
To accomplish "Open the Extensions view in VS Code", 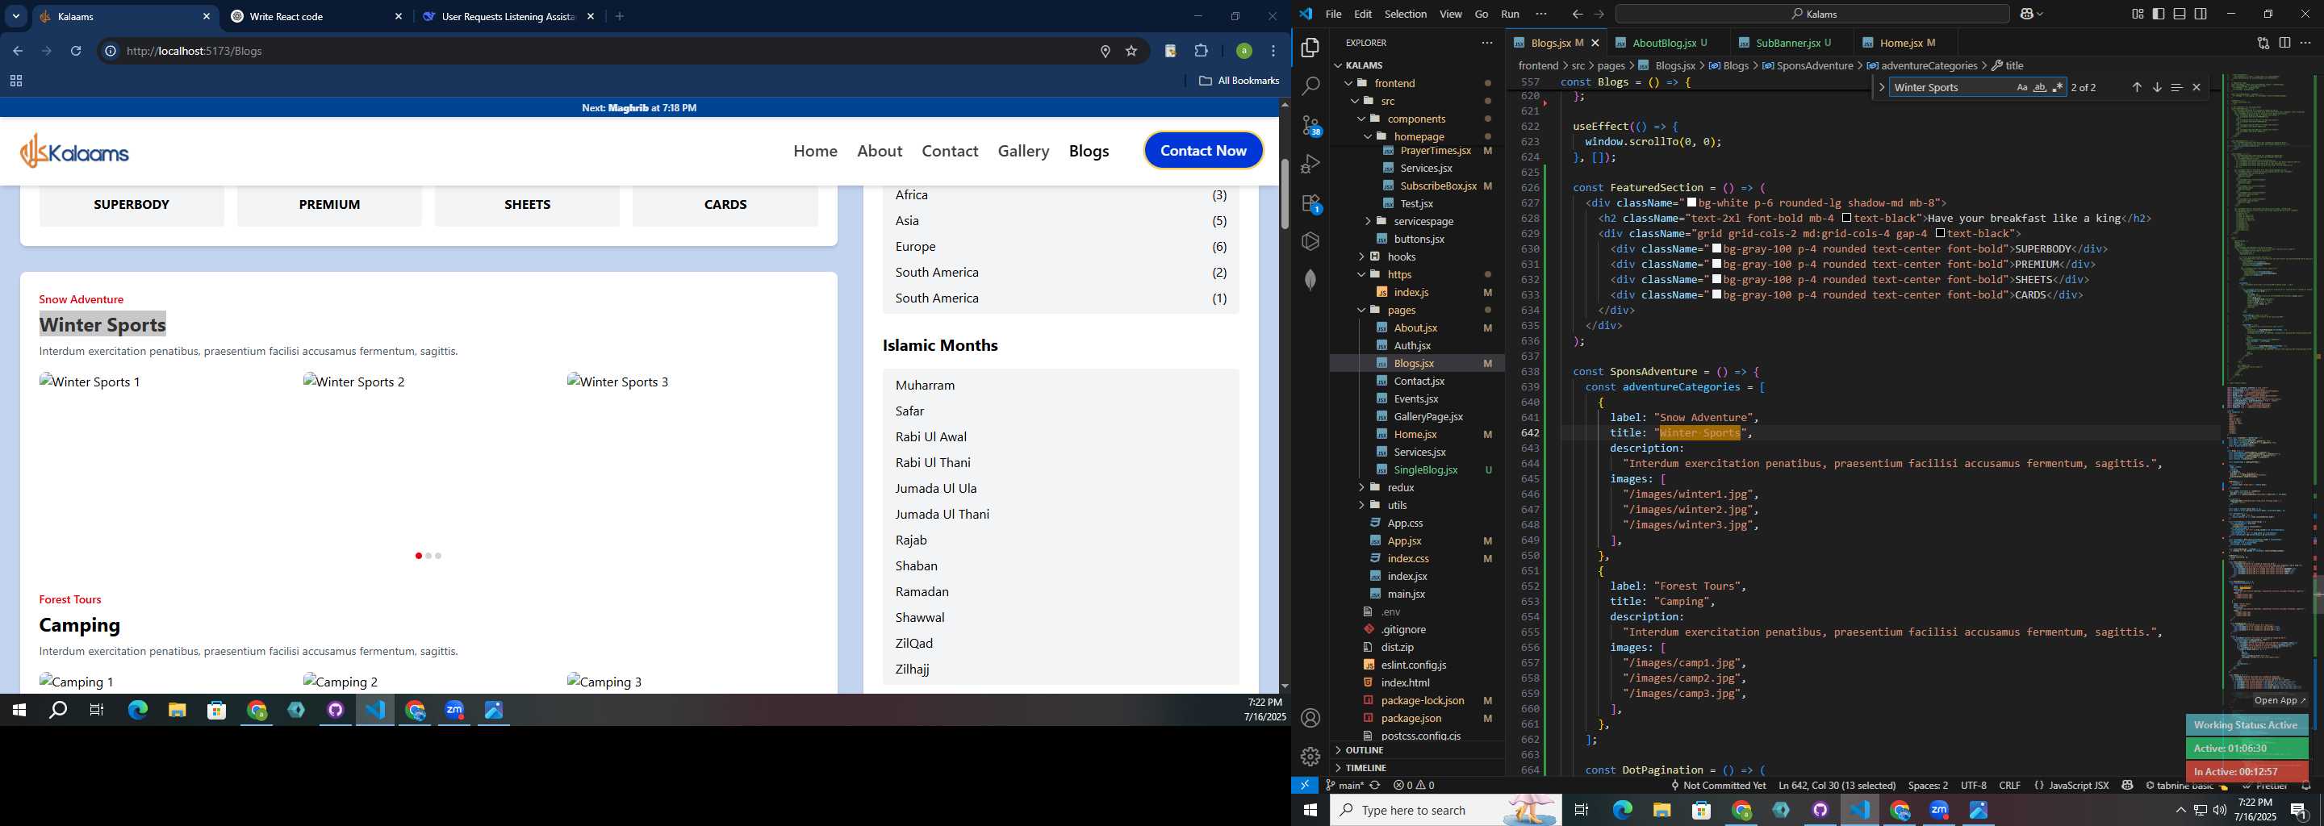I will (x=1310, y=203).
